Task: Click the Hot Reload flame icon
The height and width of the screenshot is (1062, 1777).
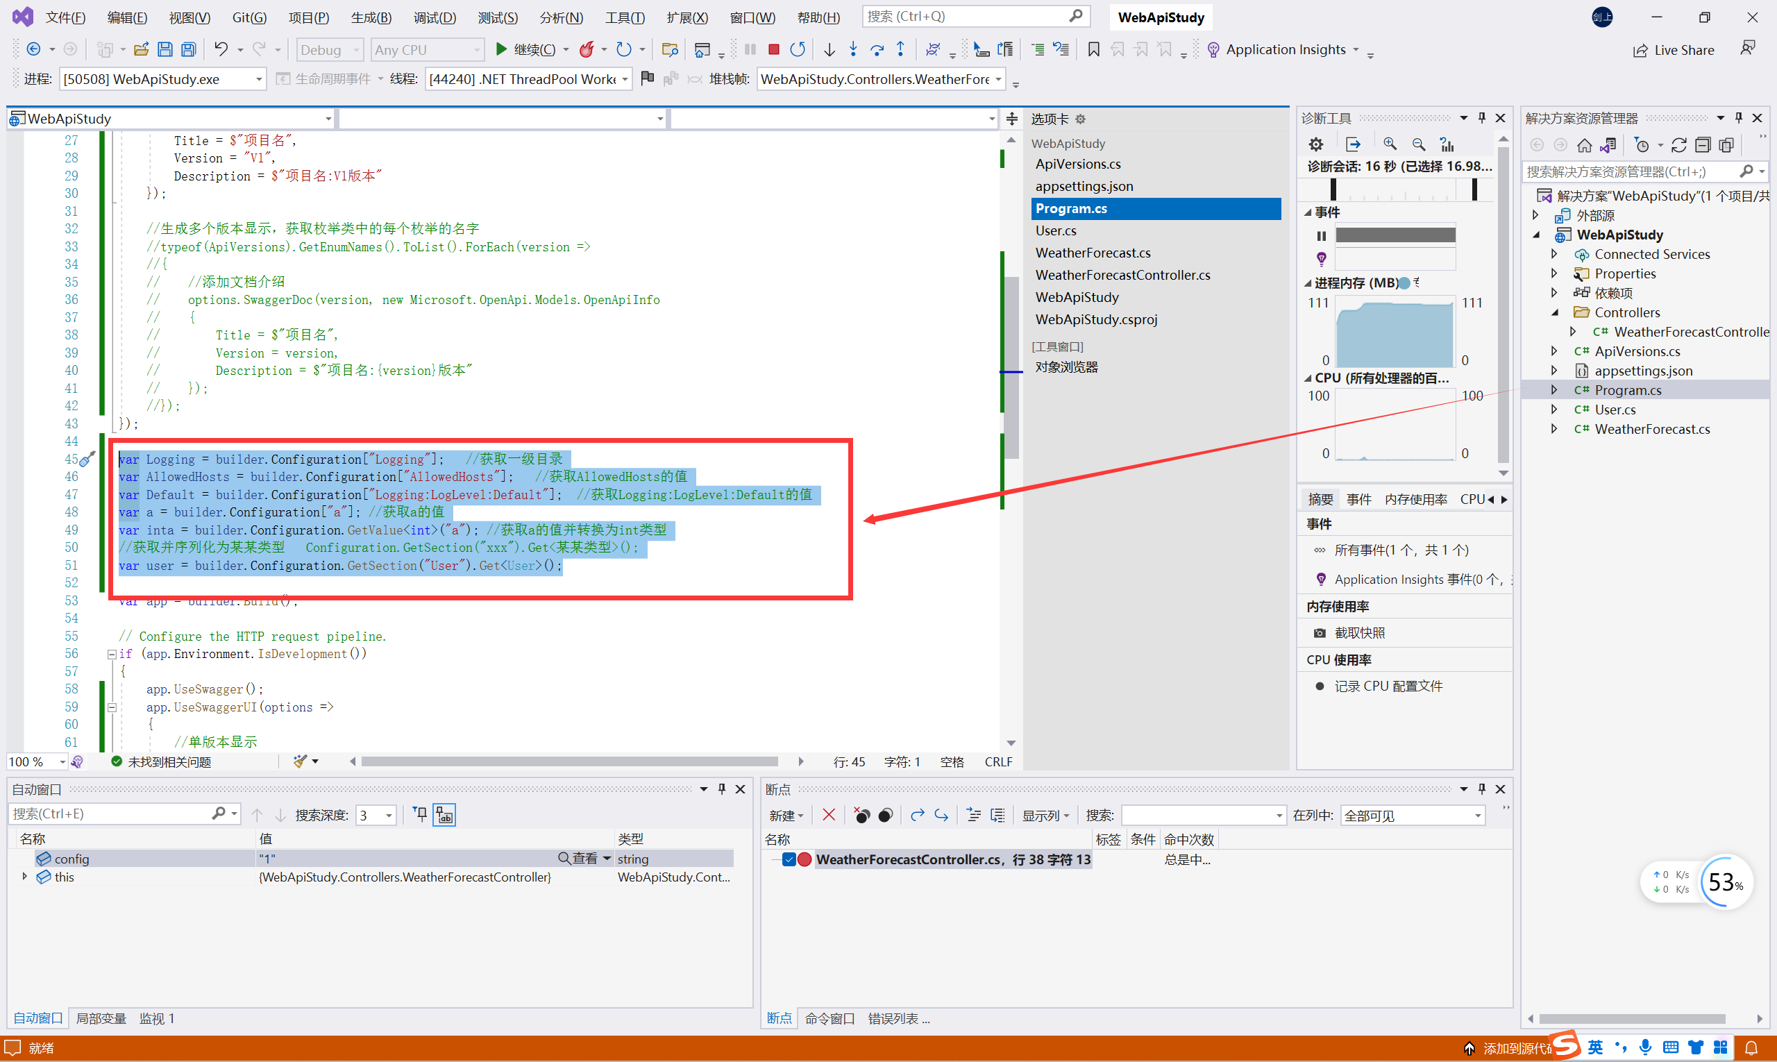Action: click(x=587, y=49)
